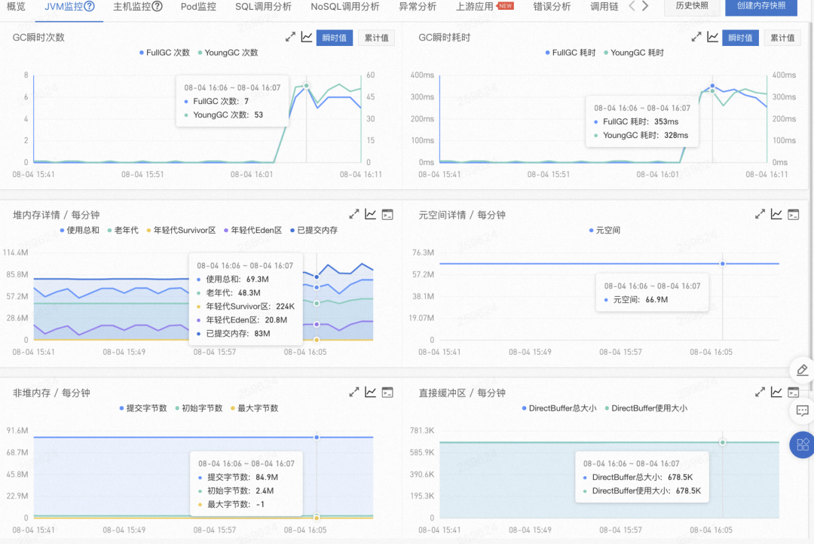Toggle 年轻代Eden区 legend series
This screenshot has height=544, width=814.
[252, 230]
